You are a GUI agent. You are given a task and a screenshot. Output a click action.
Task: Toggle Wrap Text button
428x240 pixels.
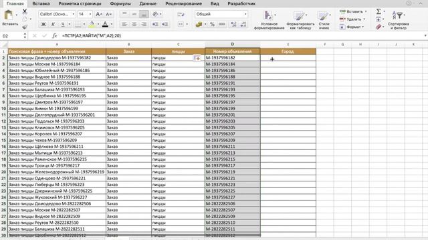pos(181,14)
